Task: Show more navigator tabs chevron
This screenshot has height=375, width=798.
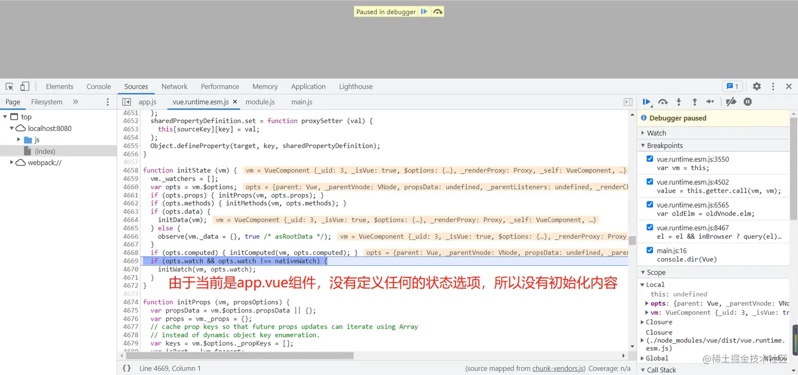Action: coord(75,102)
